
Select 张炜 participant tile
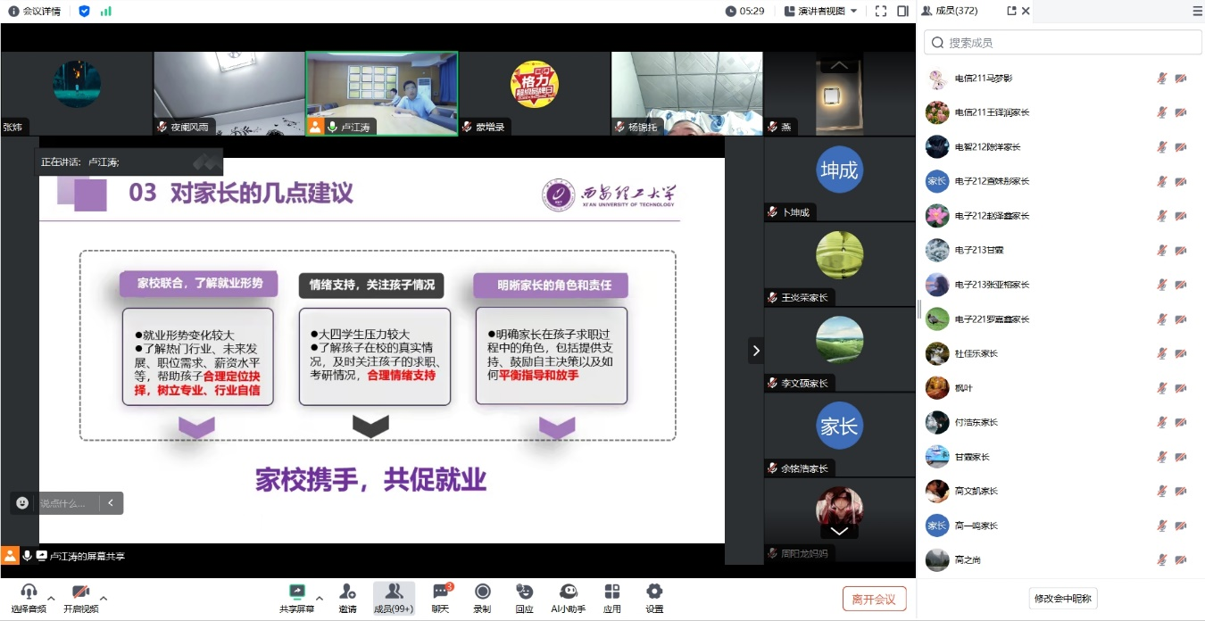click(x=77, y=93)
